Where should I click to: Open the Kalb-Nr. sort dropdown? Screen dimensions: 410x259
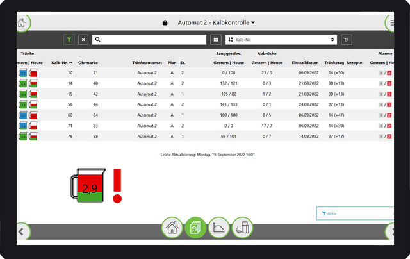coord(281,40)
